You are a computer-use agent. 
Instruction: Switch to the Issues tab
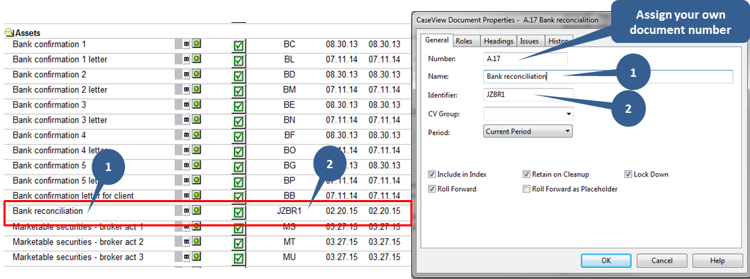(529, 42)
